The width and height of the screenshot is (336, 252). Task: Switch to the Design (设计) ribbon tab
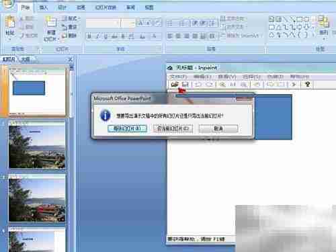tap(62, 7)
